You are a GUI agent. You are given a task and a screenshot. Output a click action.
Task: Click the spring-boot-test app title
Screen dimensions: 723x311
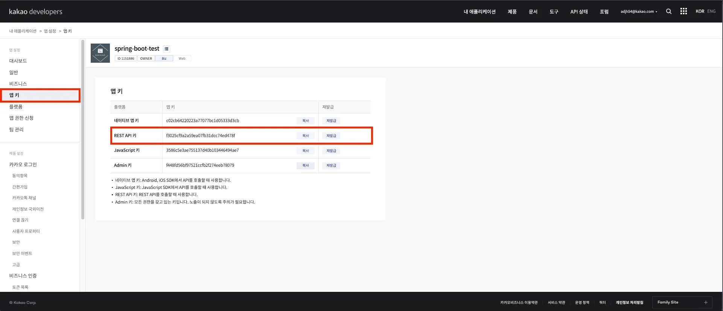137,49
